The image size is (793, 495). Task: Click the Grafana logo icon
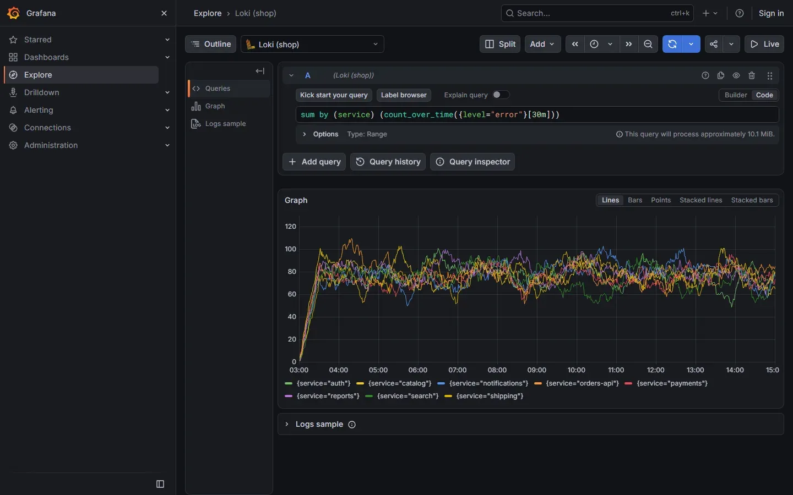click(13, 13)
